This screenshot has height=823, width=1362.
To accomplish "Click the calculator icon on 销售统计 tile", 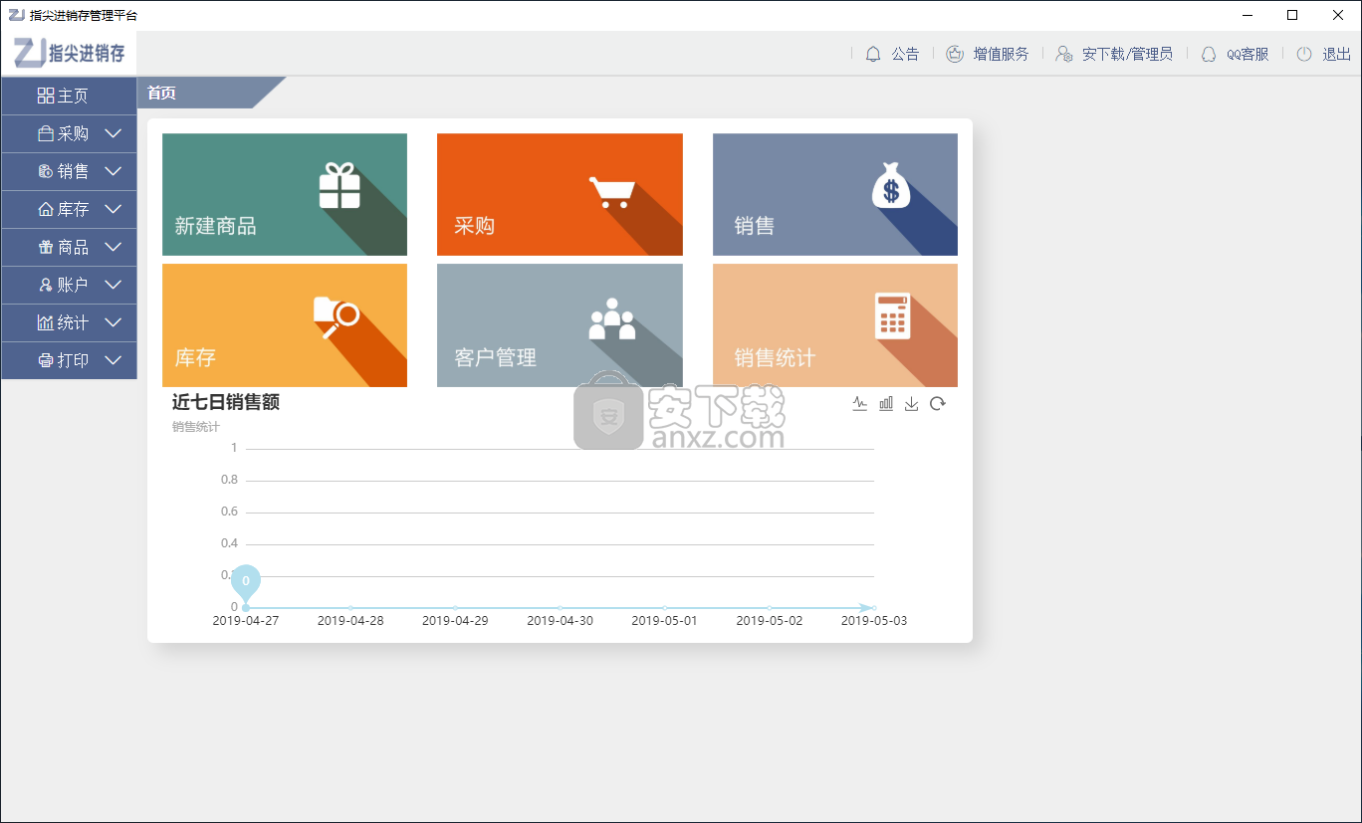I will (x=892, y=316).
